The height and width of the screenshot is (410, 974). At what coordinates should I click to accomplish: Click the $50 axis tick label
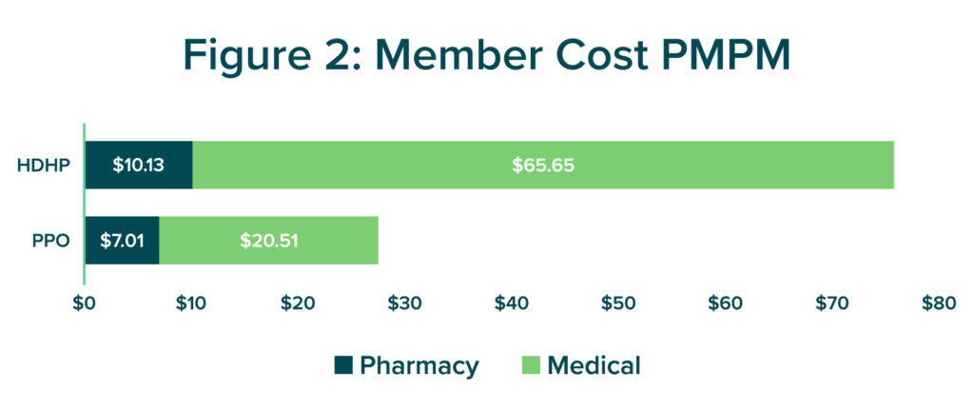tap(617, 303)
